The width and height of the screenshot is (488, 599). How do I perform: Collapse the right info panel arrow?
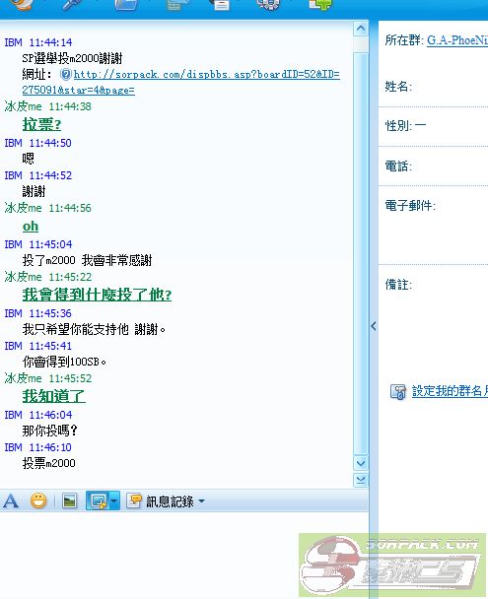coord(374,326)
